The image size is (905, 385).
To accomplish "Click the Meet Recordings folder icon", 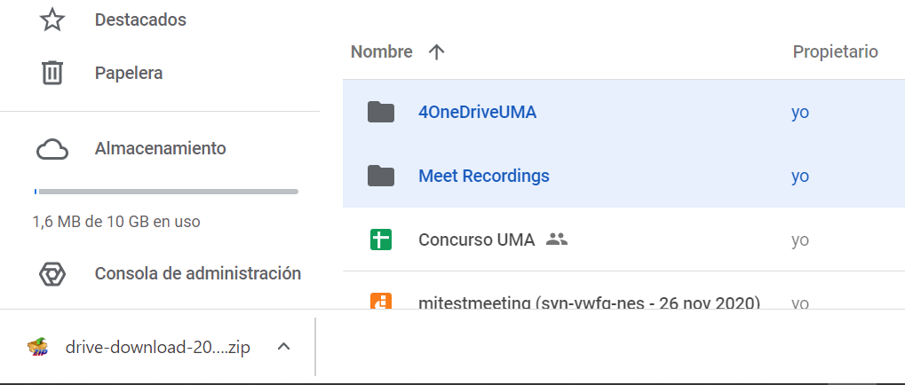I will click(x=381, y=176).
